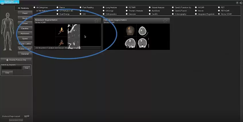This screenshot has height=122, width=243.
Task: Click the human body anatomy figure
Action: pyautogui.click(x=7, y=32)
